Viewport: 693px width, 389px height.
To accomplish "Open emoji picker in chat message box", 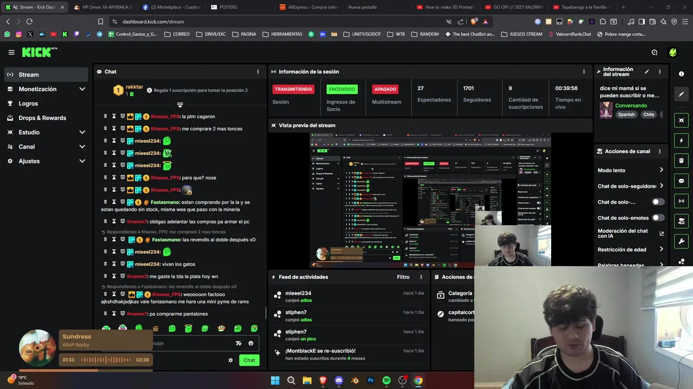I will coord(251,343).
